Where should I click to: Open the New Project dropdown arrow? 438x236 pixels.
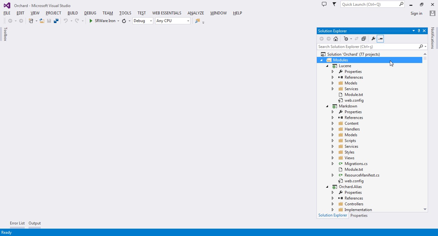(36, 21)
